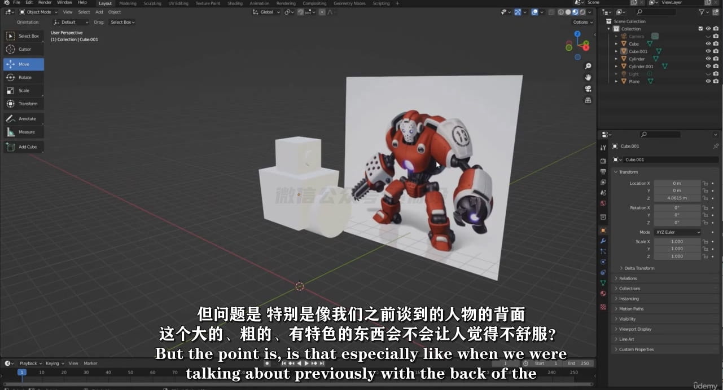Toggle lock on Scale X
The height and width of the screenshot is (390, 723).
pos(705,241)
